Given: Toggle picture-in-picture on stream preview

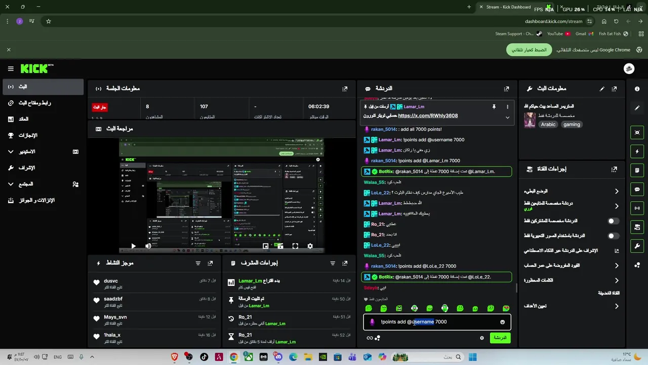Looking at the screenshot, I should pyautogui.click(x=265, y=246).
